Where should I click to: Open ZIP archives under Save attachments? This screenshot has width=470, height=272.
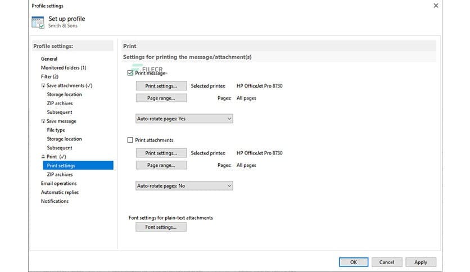[60, 103]
